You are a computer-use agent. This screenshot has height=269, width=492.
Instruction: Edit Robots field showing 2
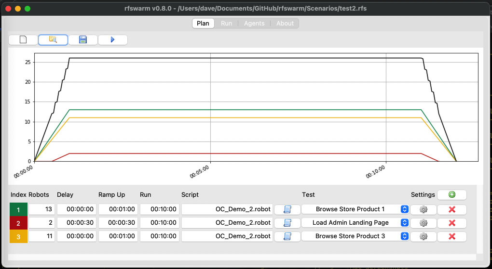click(42, 223)
